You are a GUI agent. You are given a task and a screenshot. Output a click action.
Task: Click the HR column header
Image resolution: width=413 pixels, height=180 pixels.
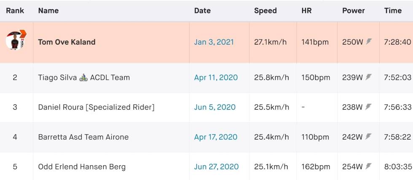(x=306, y=11)
